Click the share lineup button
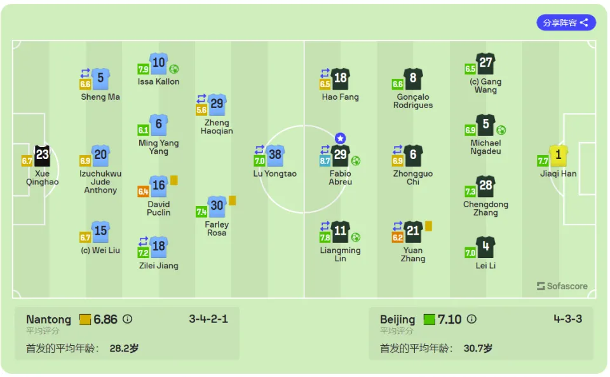 pyautogui.click(x=566, y=22)
